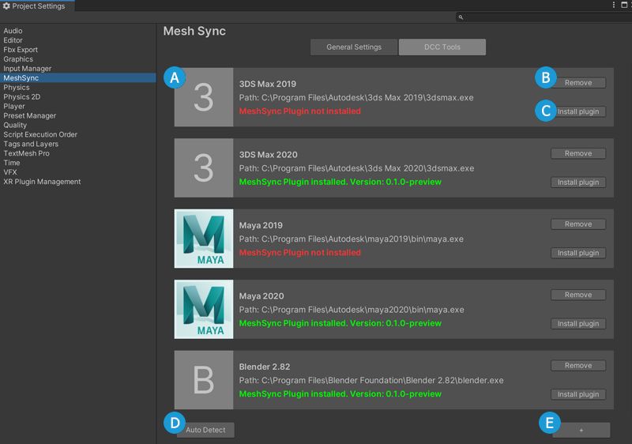Open Physics settings

pos(77,88)
